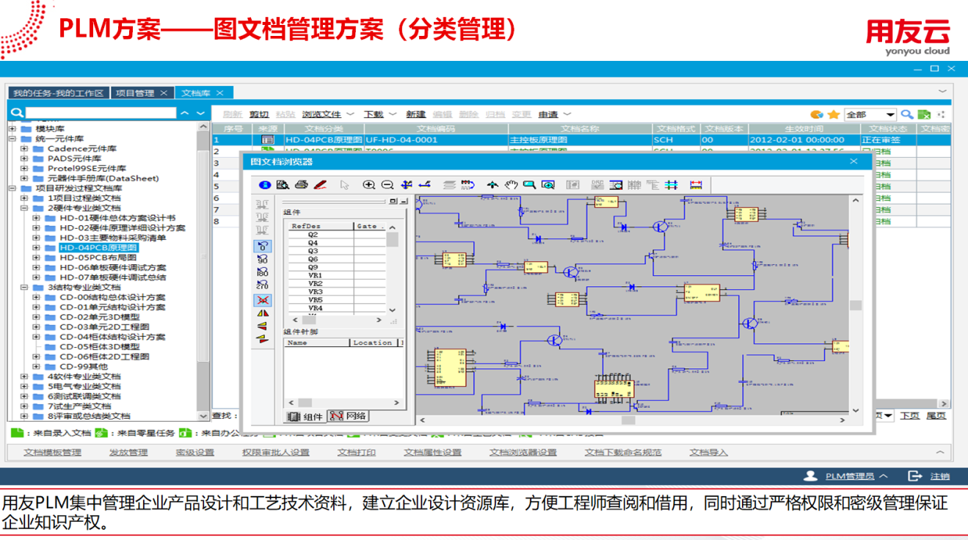The image size is (968, 540).
Task: Switch to the 我的任务-我的工作区 tab
Action: point(58,93)
